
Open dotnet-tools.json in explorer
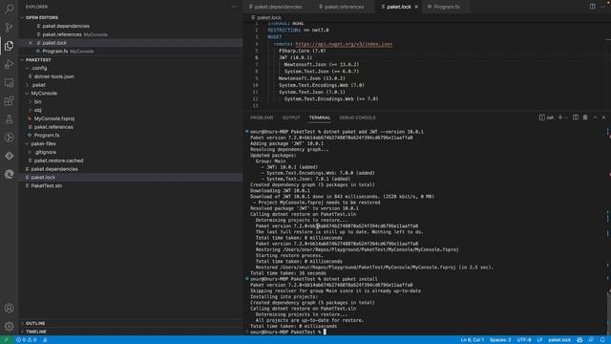pyautogui.click(x=131, y=76)
